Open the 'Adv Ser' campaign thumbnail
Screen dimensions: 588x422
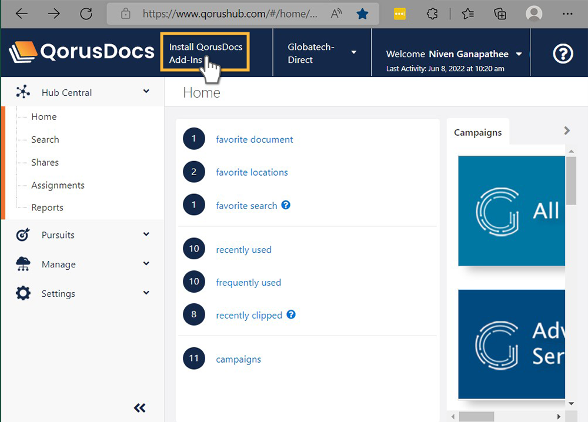click(512, 344)
